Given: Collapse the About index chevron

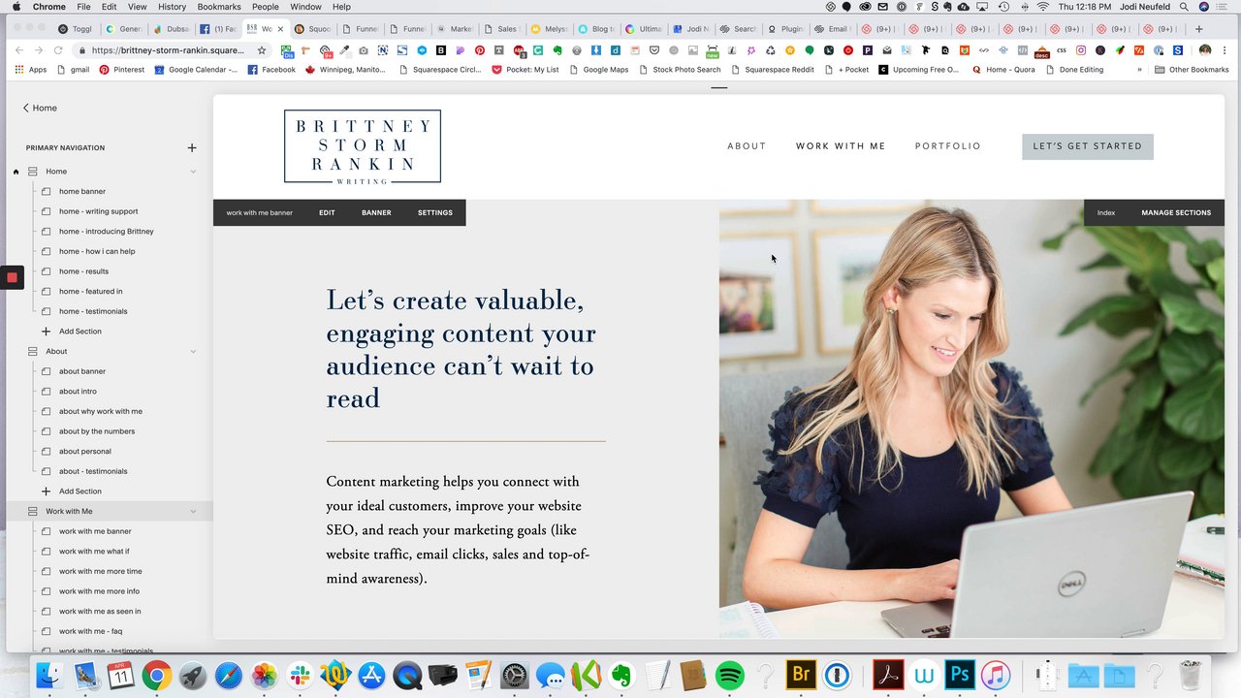Looking at the screenshot, I should (x=193, y=351).
